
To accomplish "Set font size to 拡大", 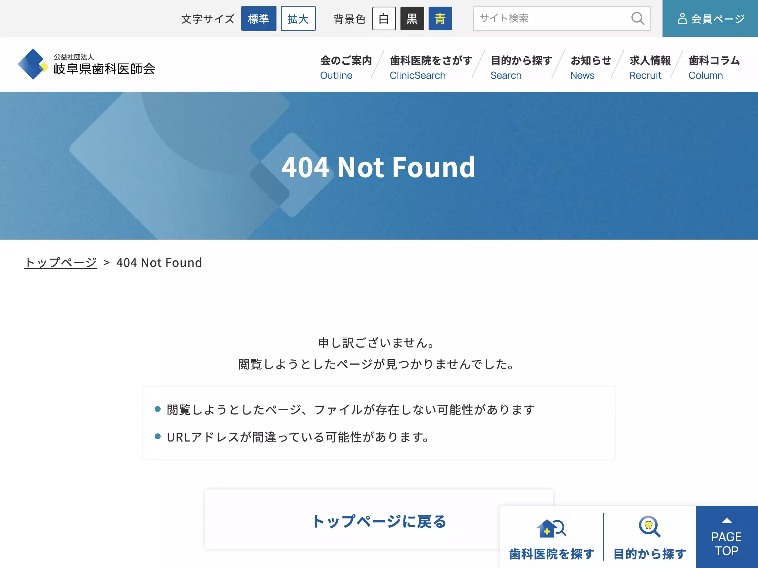I will (x=298, y=18).
